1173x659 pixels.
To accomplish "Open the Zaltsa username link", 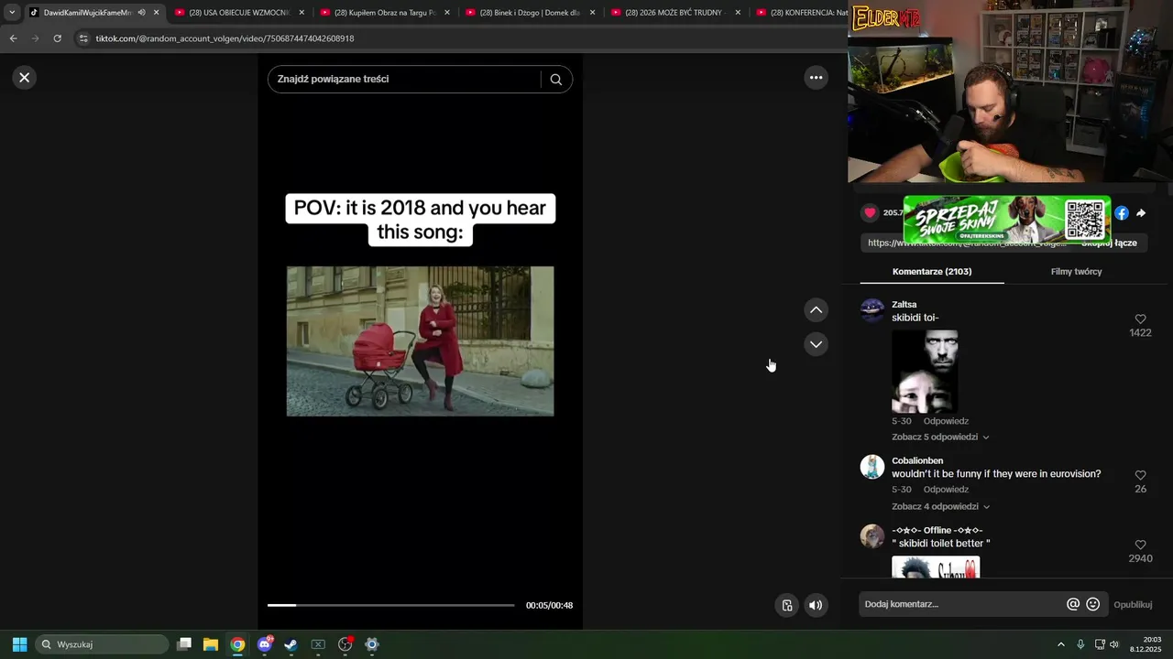I will (x=904, y=305).
